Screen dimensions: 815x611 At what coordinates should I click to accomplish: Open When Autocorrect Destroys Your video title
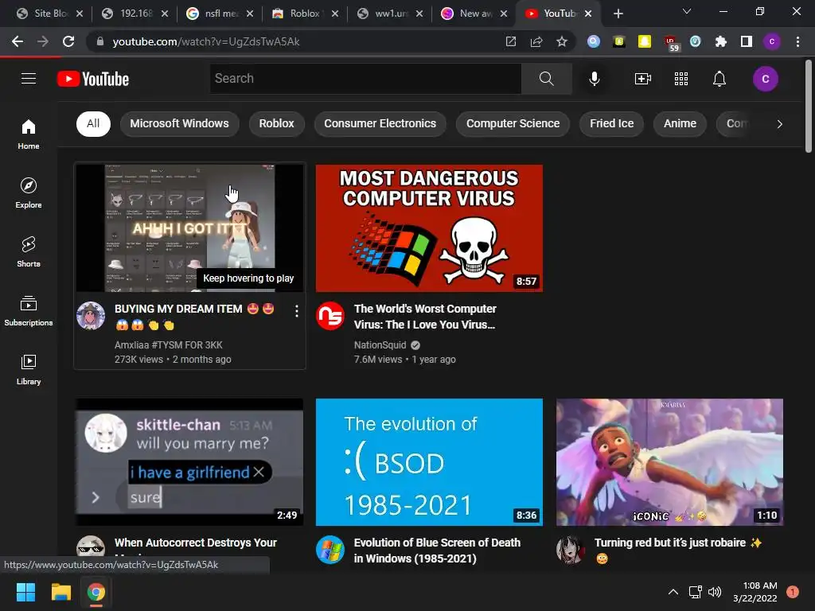[x=196, y=543]
